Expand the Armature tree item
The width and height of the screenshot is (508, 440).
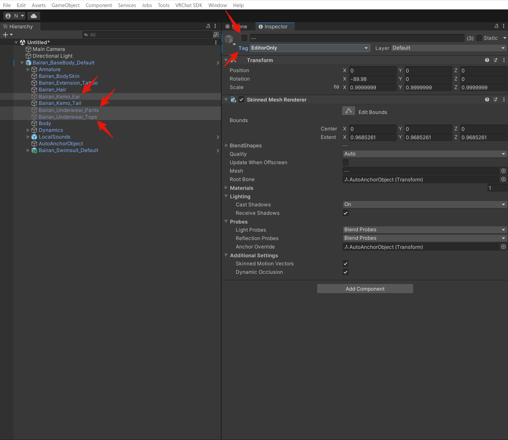point(28,69)
